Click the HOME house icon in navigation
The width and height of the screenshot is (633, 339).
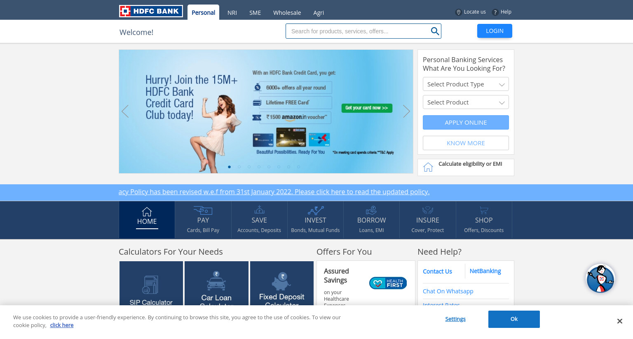[147, 212]
